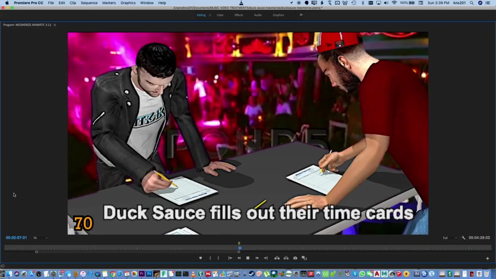Image resolution: width=496 pixels, height=279 pixels.
Task: Open the Apple menu
Action: [7, 3]
